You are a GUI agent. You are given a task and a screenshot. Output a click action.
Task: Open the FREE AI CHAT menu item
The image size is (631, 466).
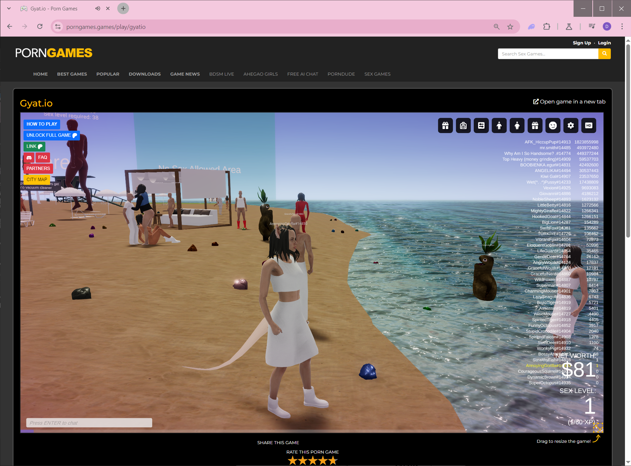click(303, 74)
